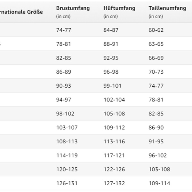Click the 99-101 Hüftumfang value
The width and height of the screenshot is (192, 192).
coord(112,86)
